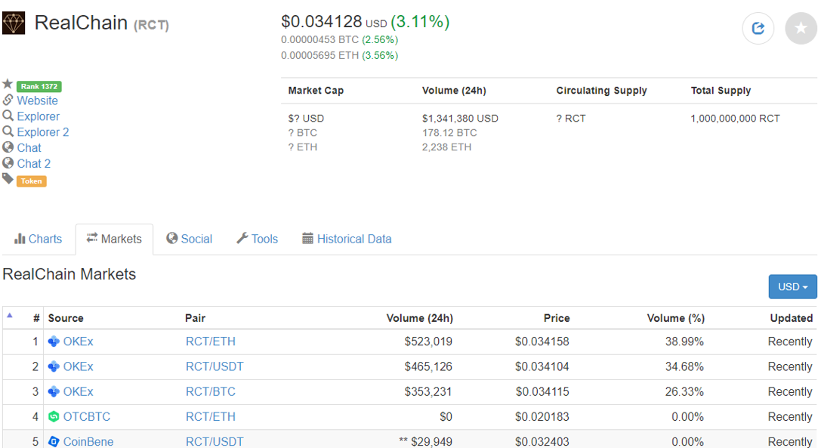Click the Rank 1372 badge

[39, 86]
